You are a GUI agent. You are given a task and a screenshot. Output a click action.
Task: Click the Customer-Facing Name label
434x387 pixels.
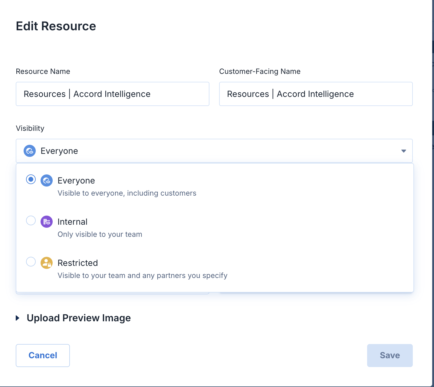[x=260, y=71]
